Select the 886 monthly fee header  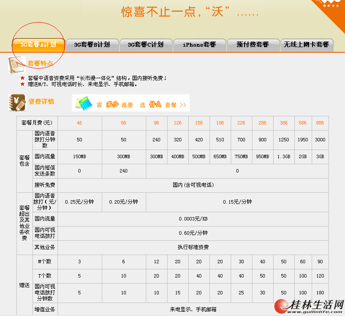tap(320, 123)
